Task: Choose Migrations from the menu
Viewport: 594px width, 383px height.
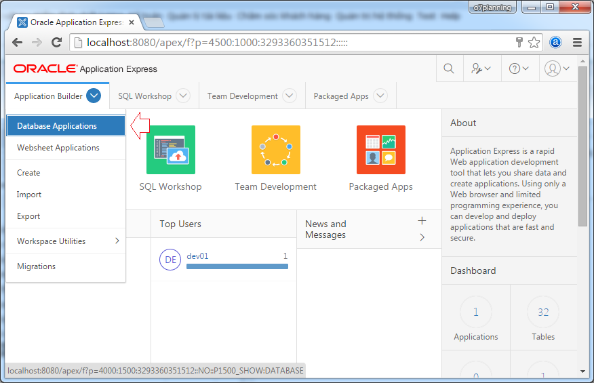Action: click(x=66, y=266)
